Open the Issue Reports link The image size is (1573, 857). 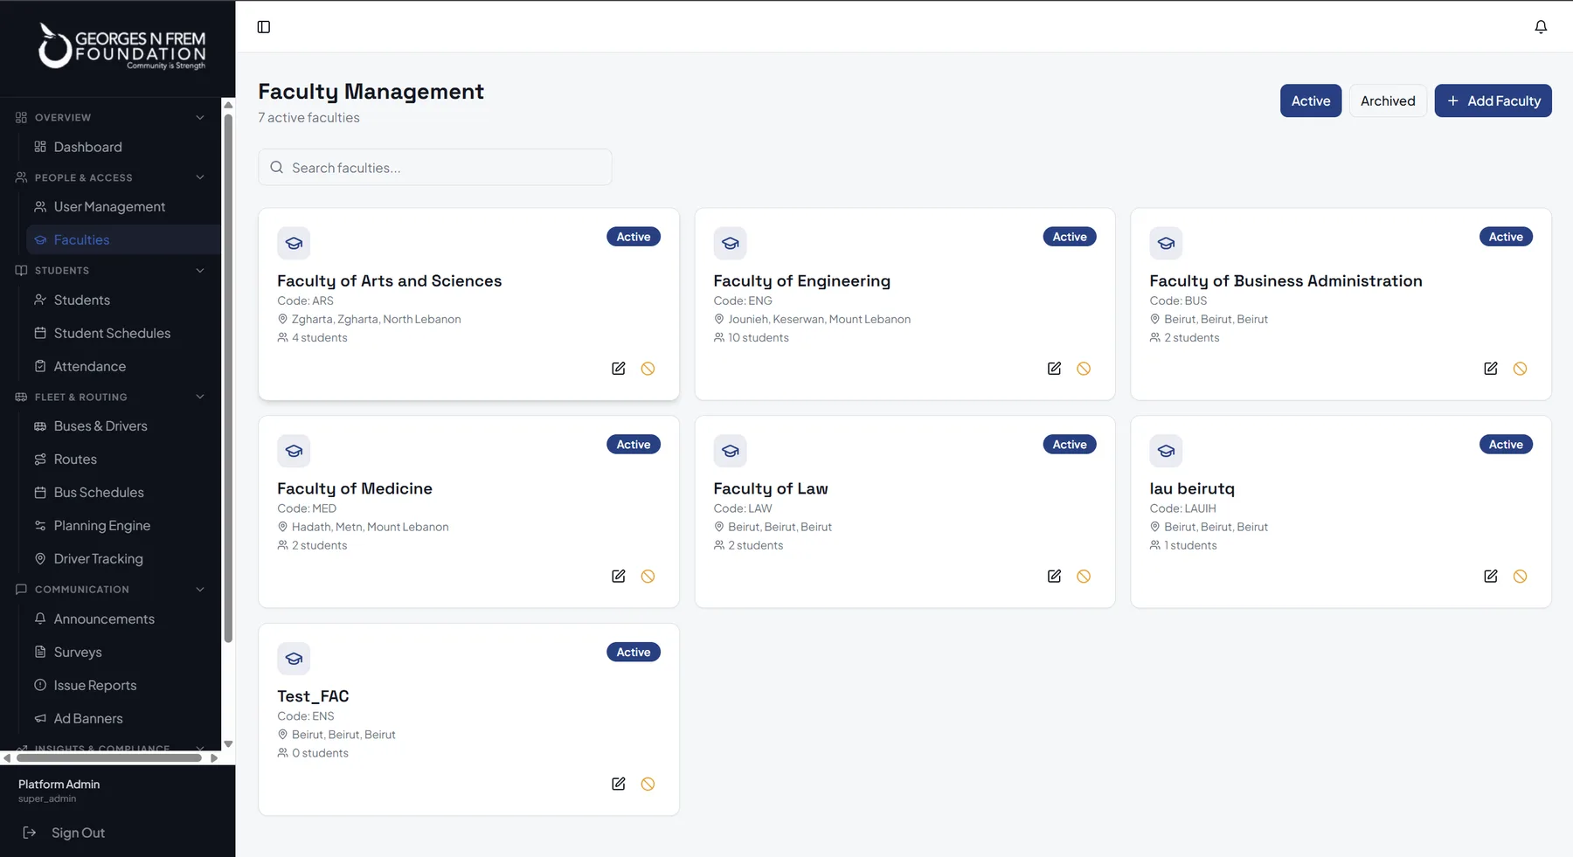(x=122, y=686)
